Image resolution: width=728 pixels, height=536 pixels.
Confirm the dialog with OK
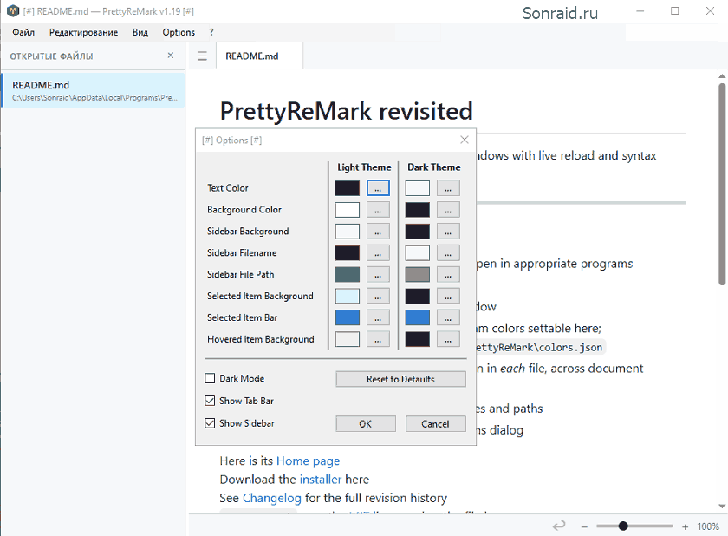366,423
